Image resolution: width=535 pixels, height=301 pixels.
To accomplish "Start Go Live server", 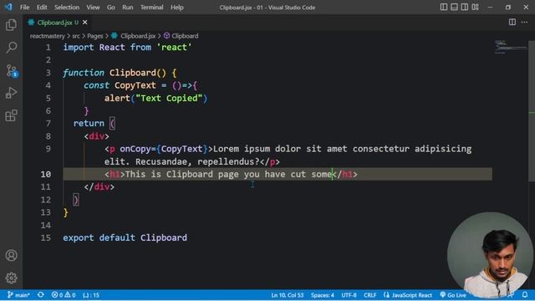I will [453, 295].
